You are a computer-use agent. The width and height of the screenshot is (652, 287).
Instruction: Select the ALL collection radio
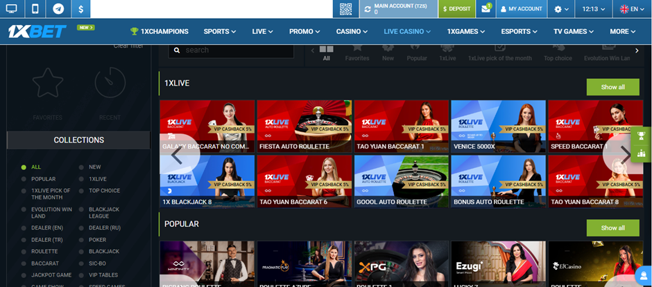(24, 167)
